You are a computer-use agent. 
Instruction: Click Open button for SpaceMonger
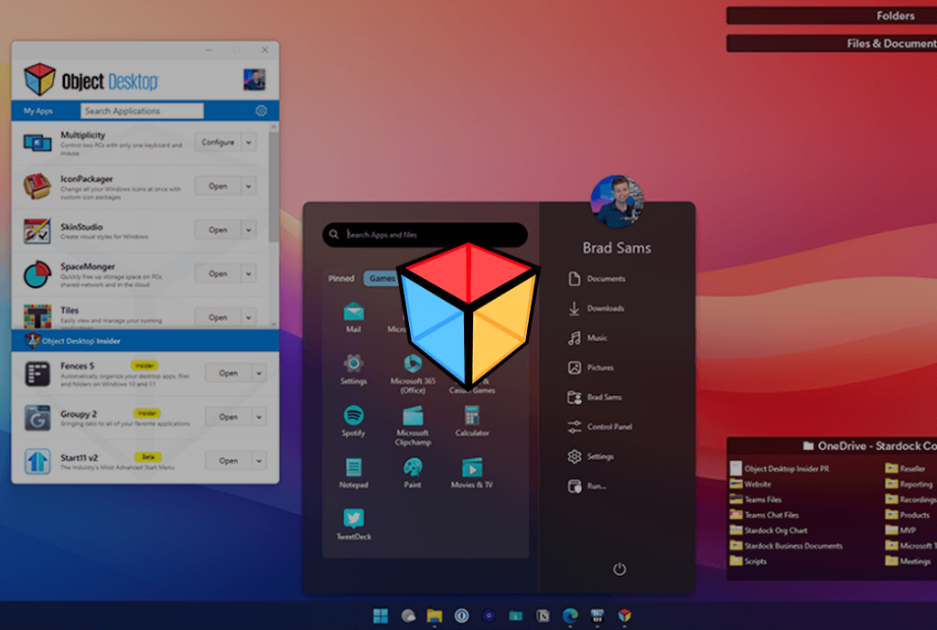click(x=218, y=273)
